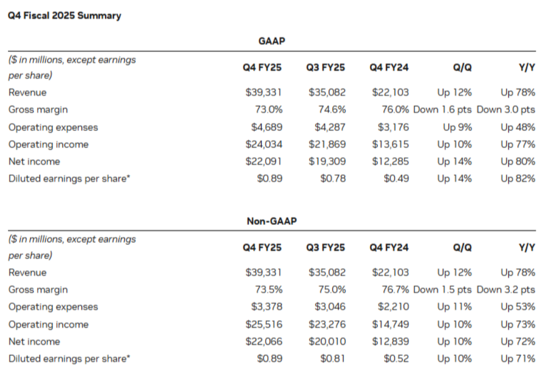Select Non-GAAP operating expenses value $3,378
This screenshot has width=538, height=373.
pyautogui.click(x=266, y=307)
